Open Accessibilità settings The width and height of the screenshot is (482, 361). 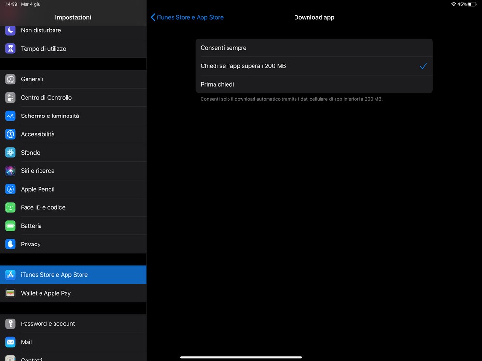73,134
